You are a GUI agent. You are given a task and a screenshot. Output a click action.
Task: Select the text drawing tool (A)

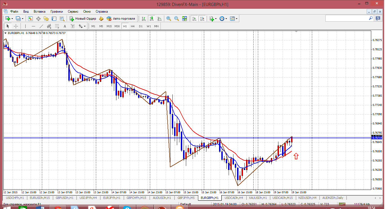tap(65, 26)
